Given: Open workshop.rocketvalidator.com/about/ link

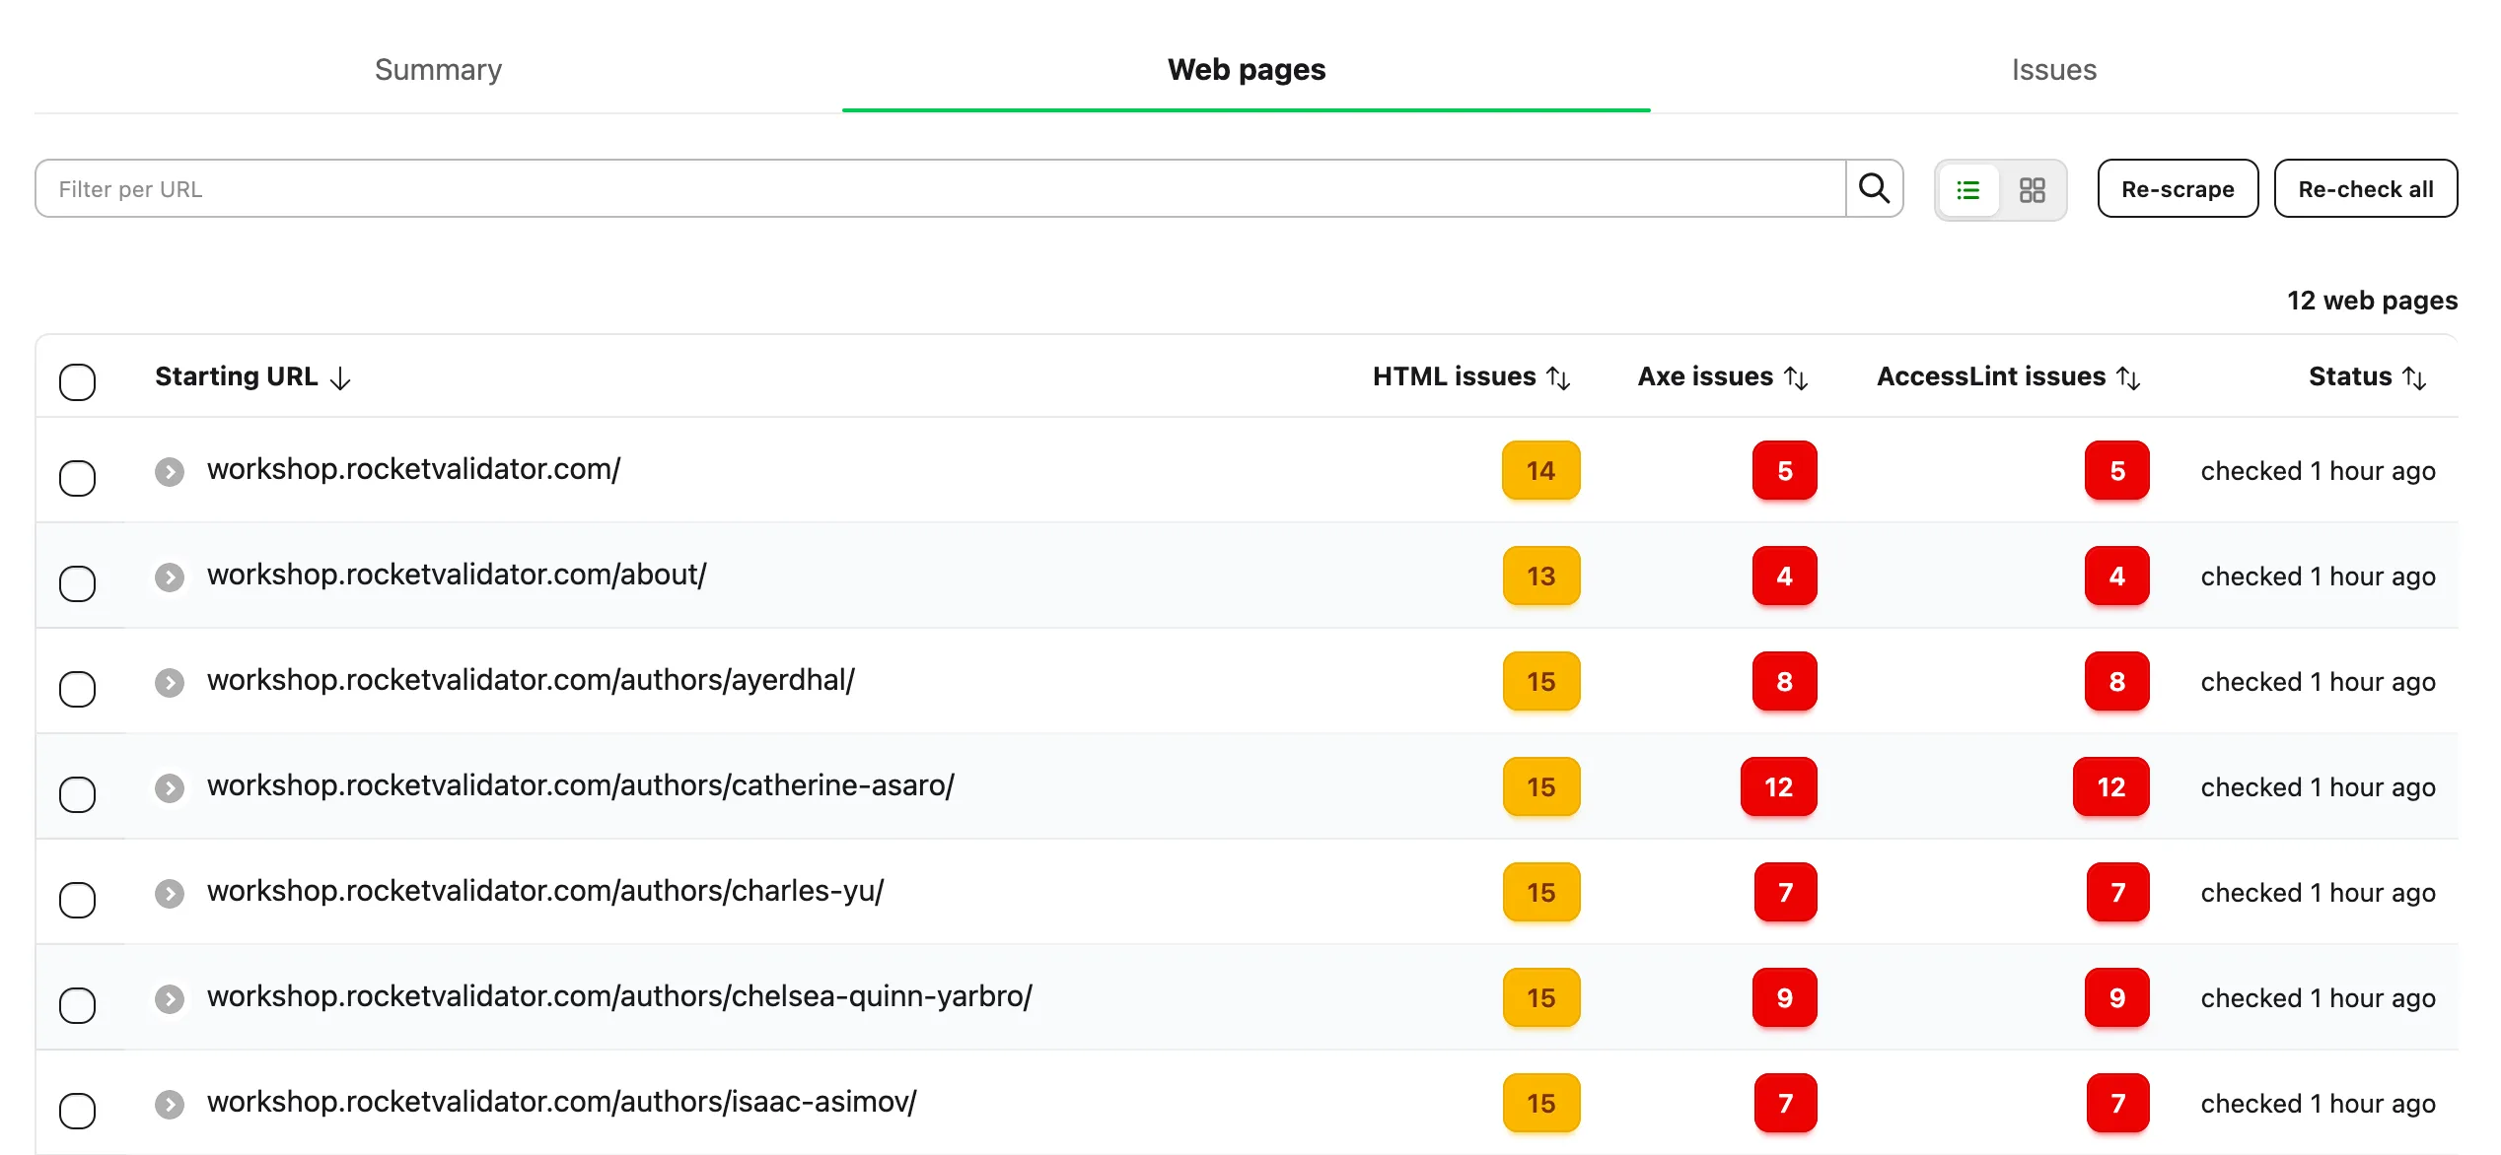Looking at the screenshot, I should click(457, 576).
